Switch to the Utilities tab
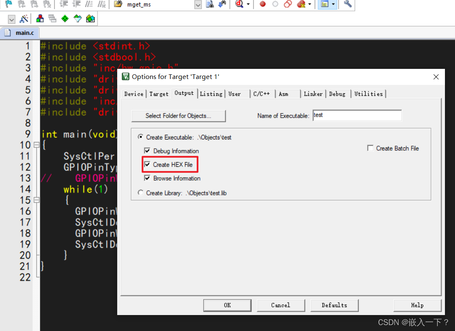This screenshot has width=455, height=331. pyautogui.click(x=368, y=94)
